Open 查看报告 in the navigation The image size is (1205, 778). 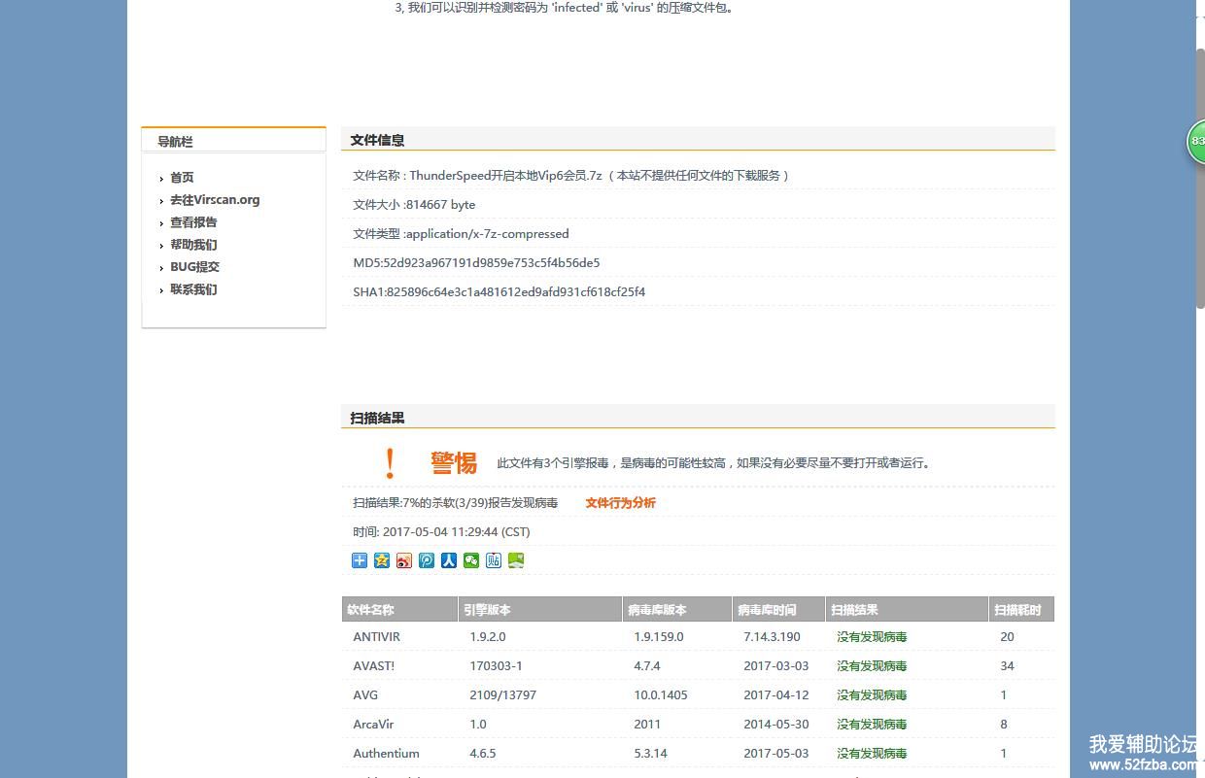(193, 222)
